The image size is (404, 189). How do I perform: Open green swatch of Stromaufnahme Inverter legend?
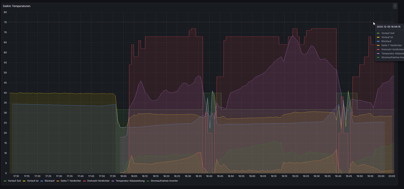click(148, 181)
